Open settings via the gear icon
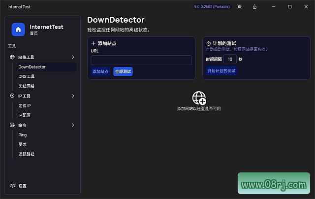This screenshot has height=199, width=315. click(x=13, y=186)
